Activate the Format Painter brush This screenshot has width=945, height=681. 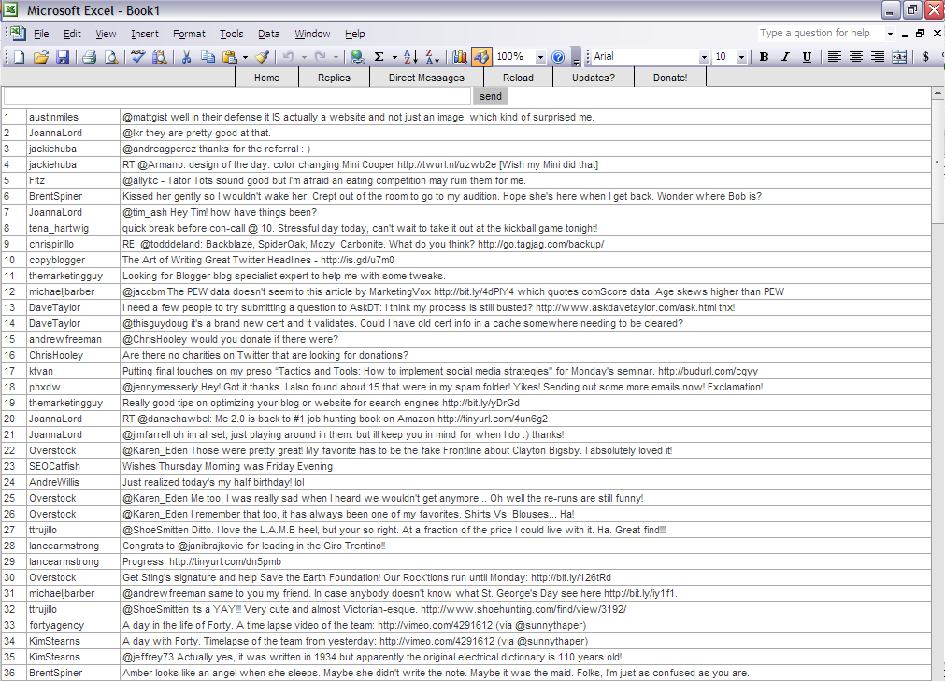[x=262, y=57]
